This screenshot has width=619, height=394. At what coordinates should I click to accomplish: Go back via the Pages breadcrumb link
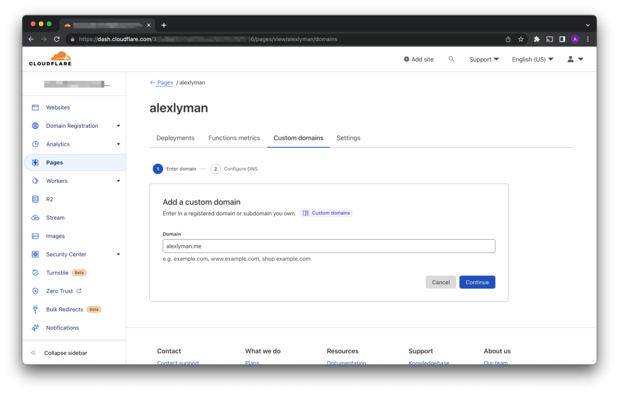tap(164, 82)
